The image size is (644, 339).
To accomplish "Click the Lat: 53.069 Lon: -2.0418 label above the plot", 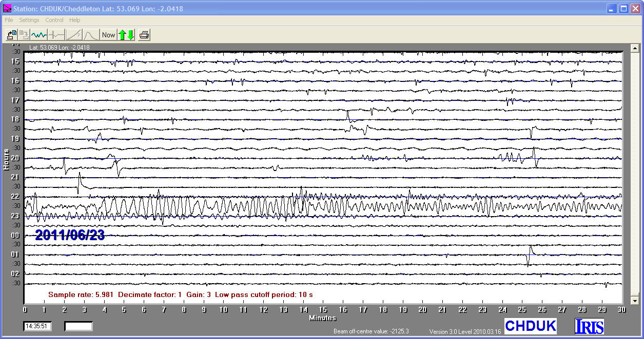I will 60,48.
